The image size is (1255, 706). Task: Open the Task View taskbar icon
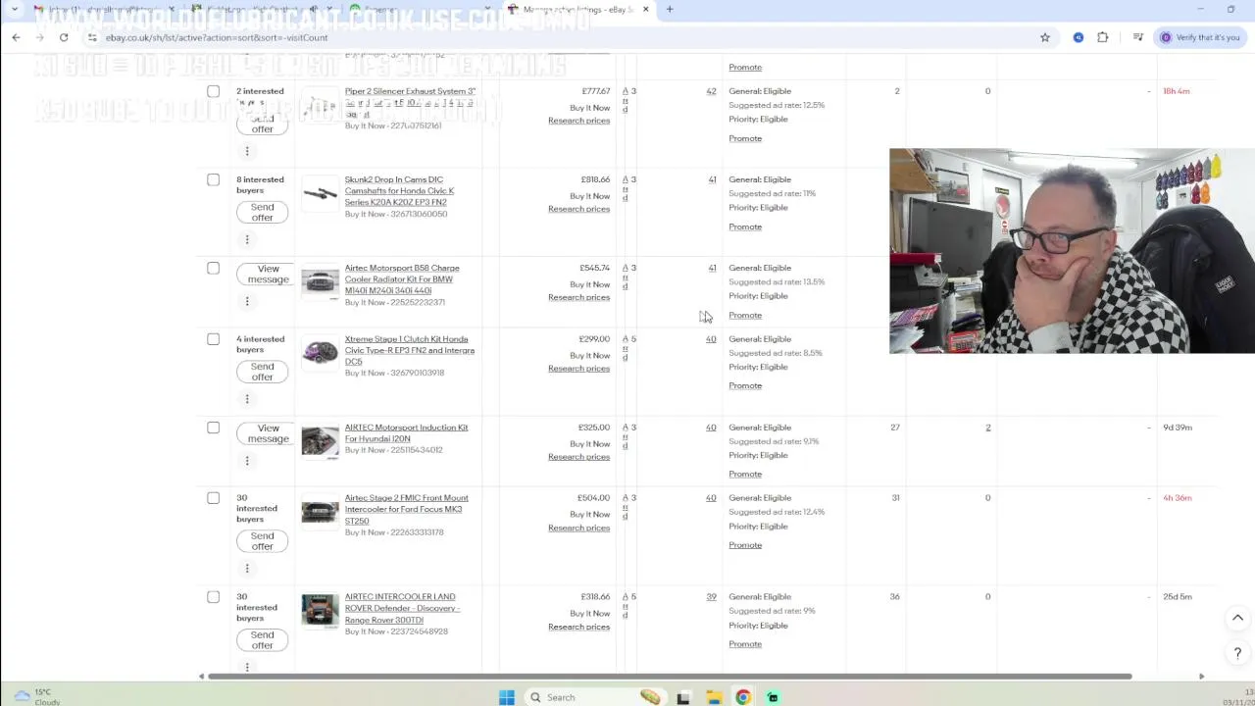(x=683, y=697)
